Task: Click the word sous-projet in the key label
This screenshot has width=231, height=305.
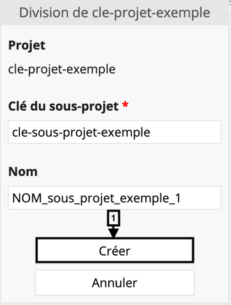Action: click(84, 106)
